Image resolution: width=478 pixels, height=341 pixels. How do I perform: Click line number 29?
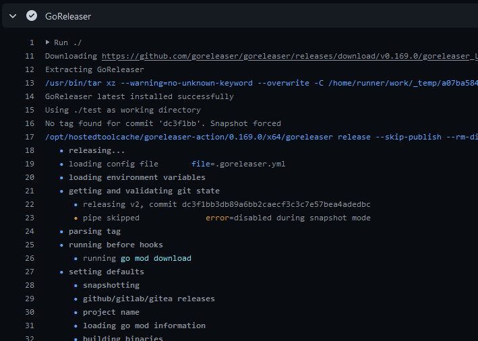point(30,299)
